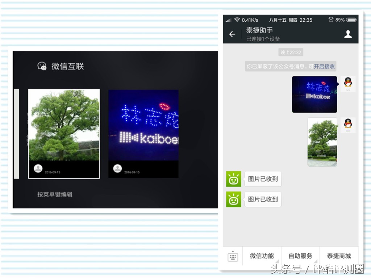Tap the WiFi icon in the status bar

pyautogui.click(x=237, y=20)
